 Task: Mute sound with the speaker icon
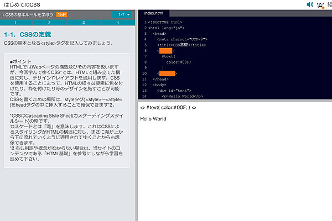coord(310,5)
